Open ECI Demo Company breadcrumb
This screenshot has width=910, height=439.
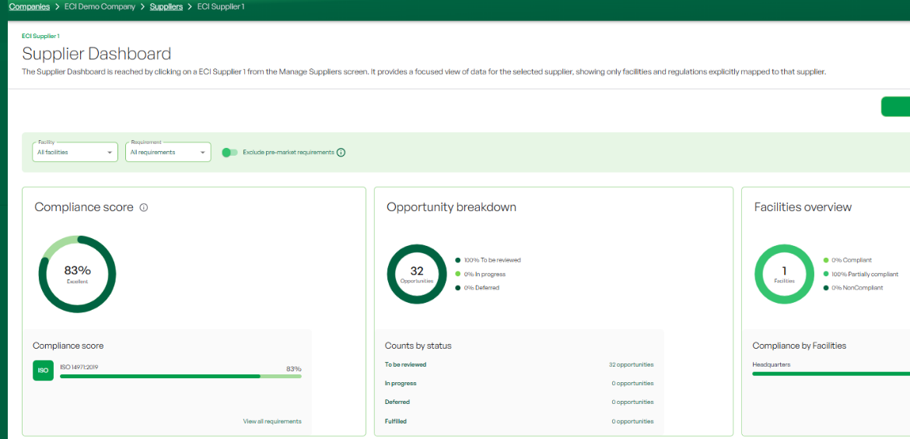point(100,7)
